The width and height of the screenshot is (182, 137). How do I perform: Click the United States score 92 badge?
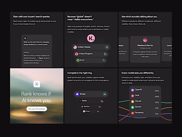tap(107, 47)
